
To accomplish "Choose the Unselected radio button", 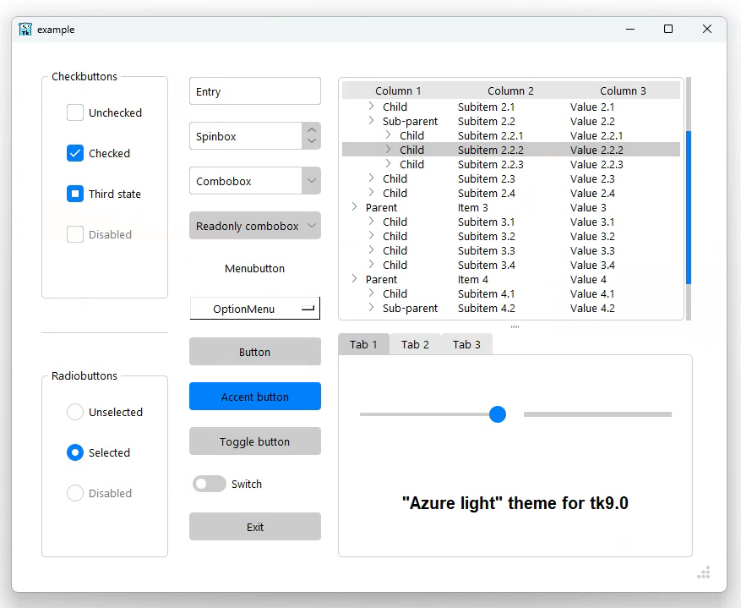I will (x=74, y=412).
